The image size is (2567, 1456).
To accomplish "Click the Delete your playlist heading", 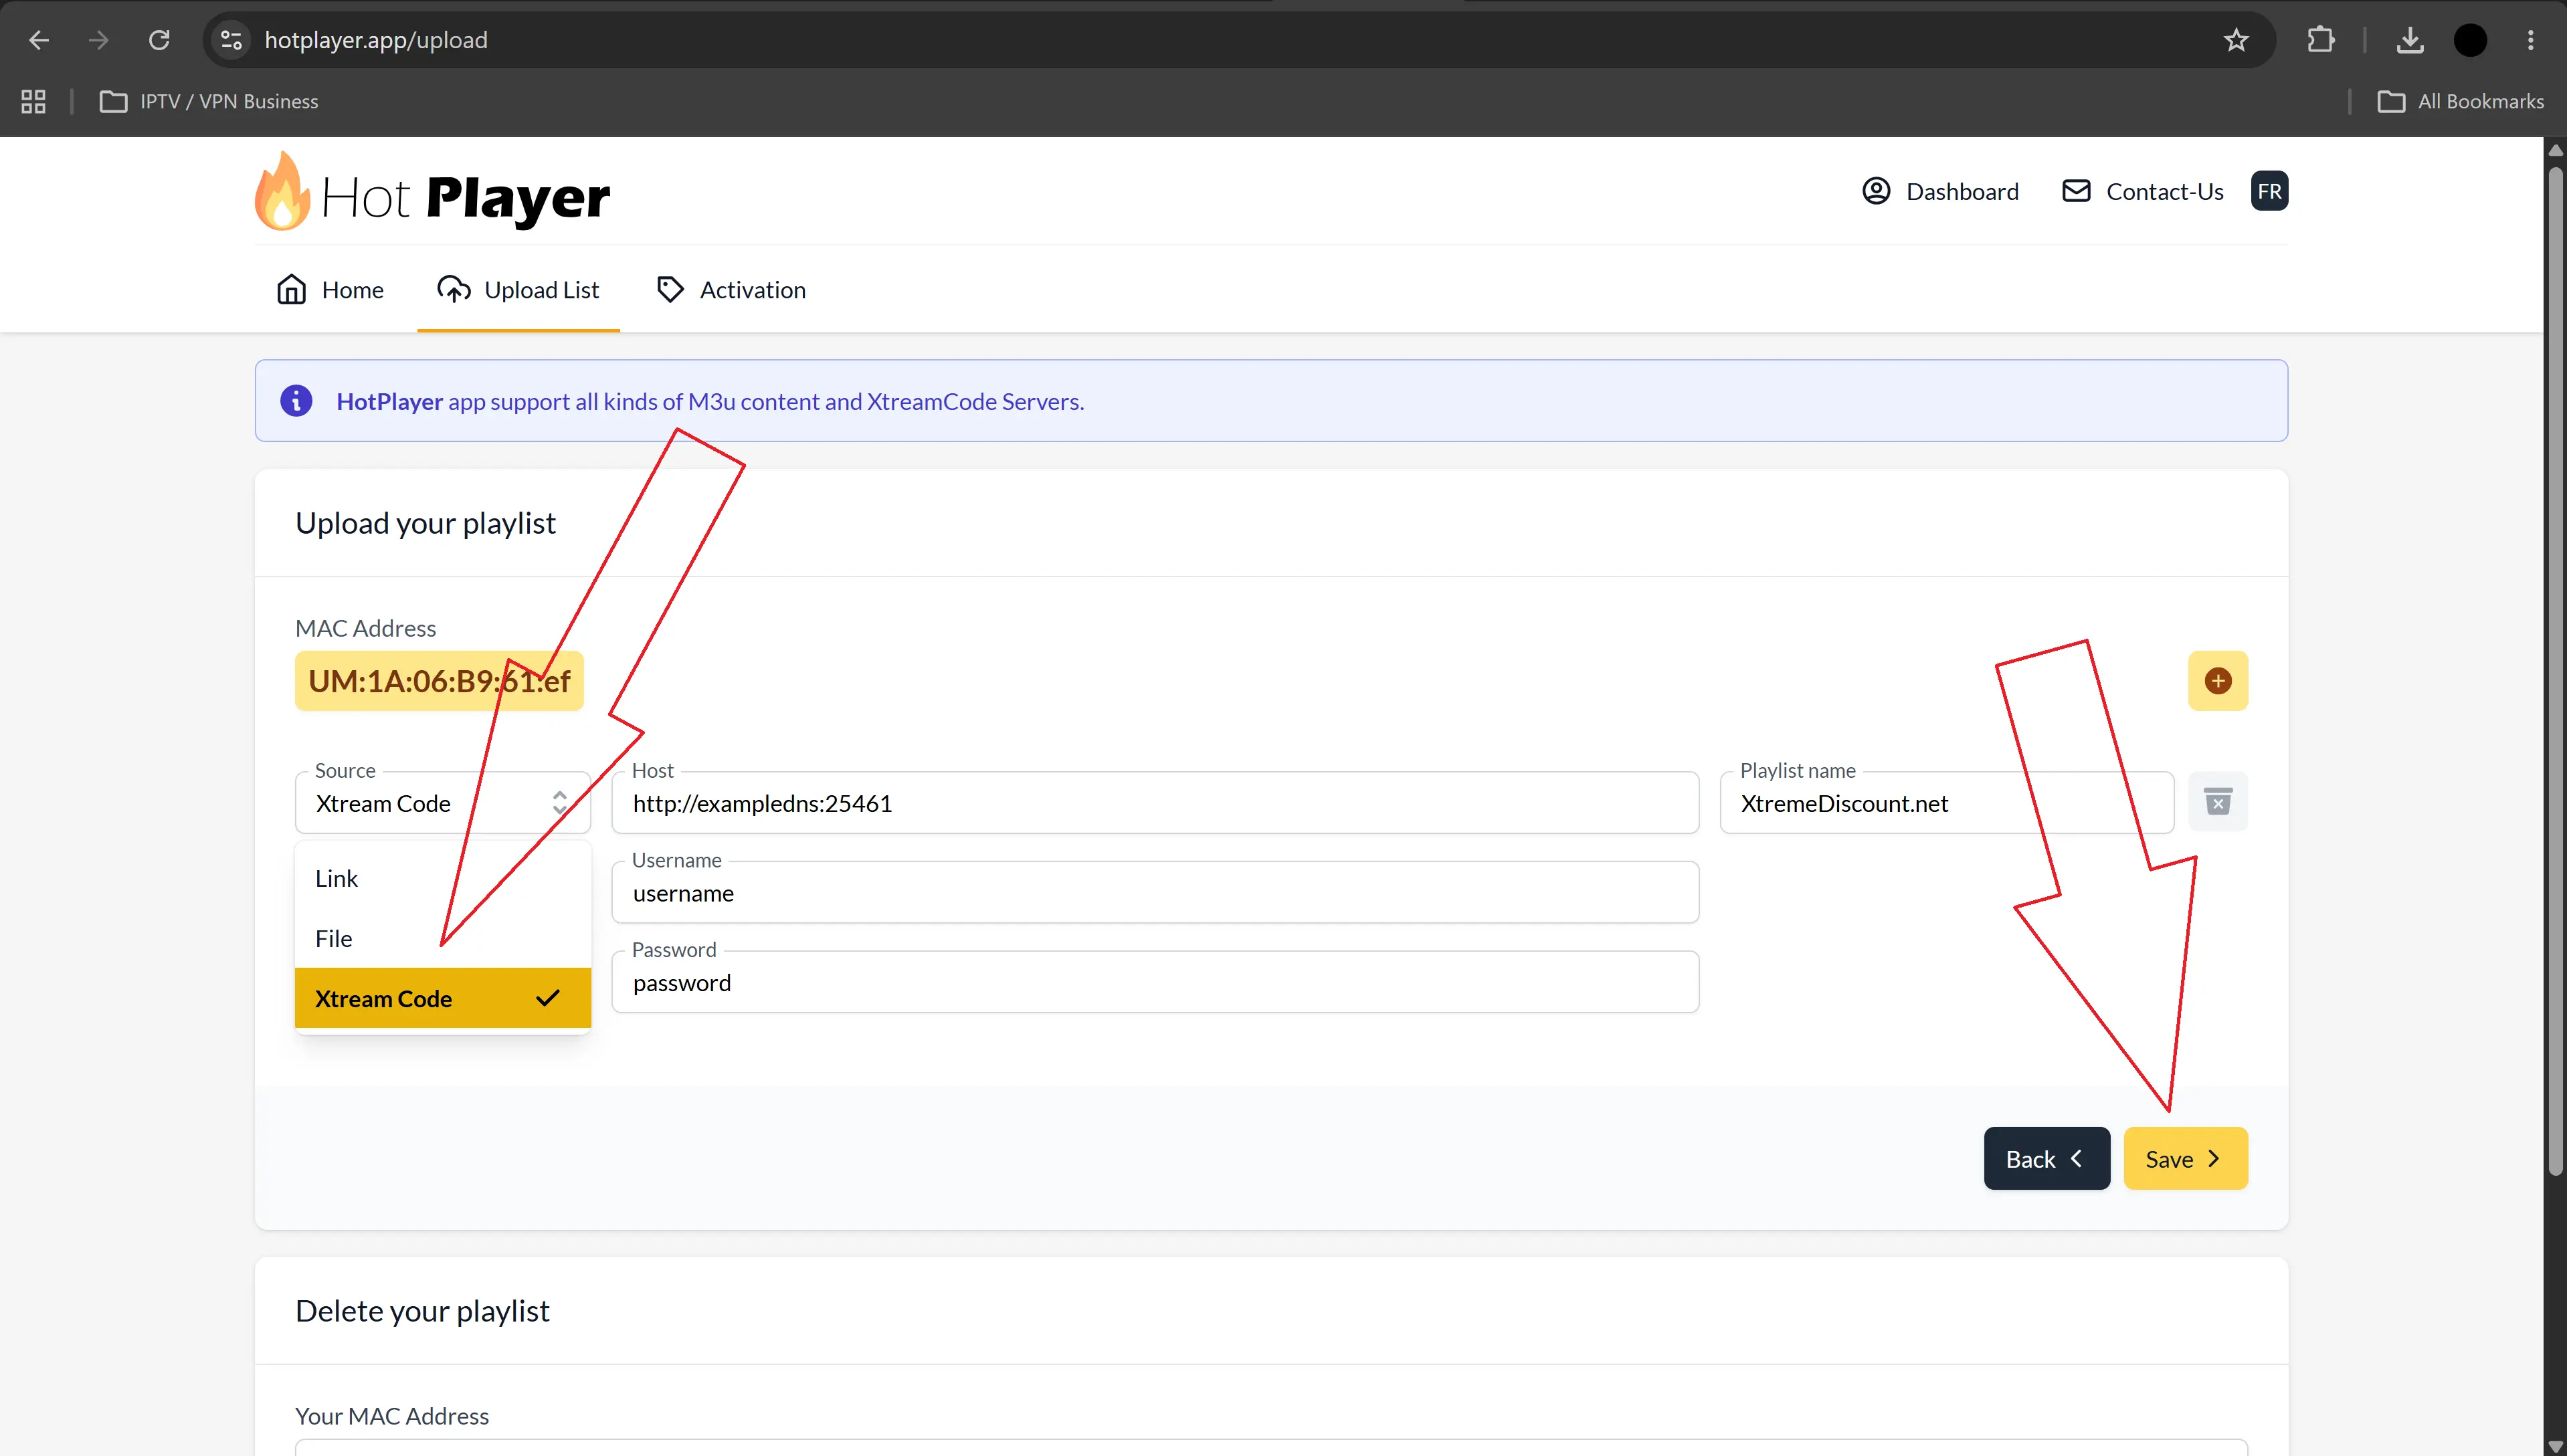I will pos(422,1311).
